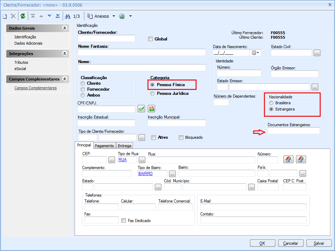
Task: Open eSocial in the sidebar
Action: tap(20, 69)
